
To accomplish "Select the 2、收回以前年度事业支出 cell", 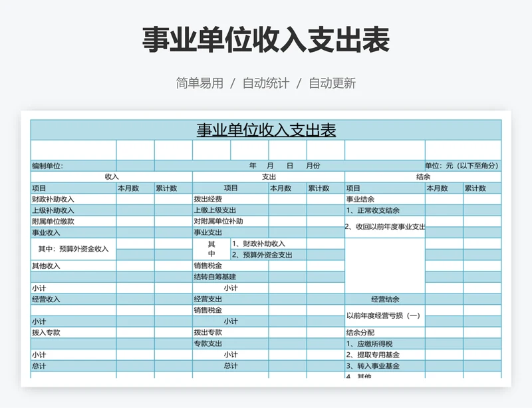I will pyautogui.click(x=385, y=227).
